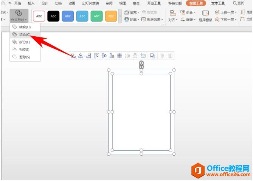
Task: Open the 文本工具 tab
Action: 218,3
